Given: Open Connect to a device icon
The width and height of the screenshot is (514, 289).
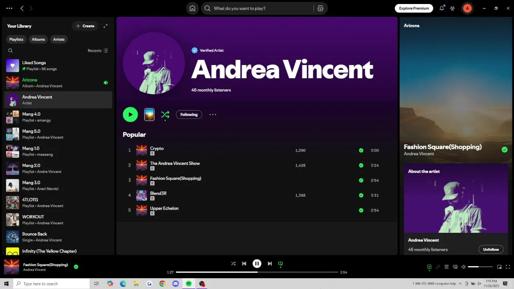Looking at the screenshot, I should pyautogui.click(x=455, y=267).
